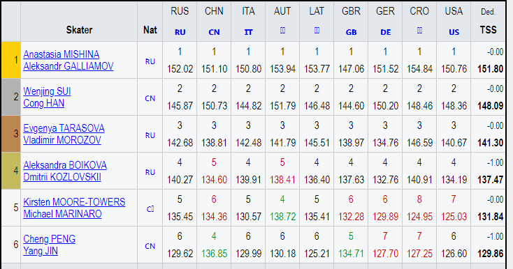The width and height of the screenshot is (513, 269).
Task: Click score 151.79 in AUT column
Action: [282, 106]
